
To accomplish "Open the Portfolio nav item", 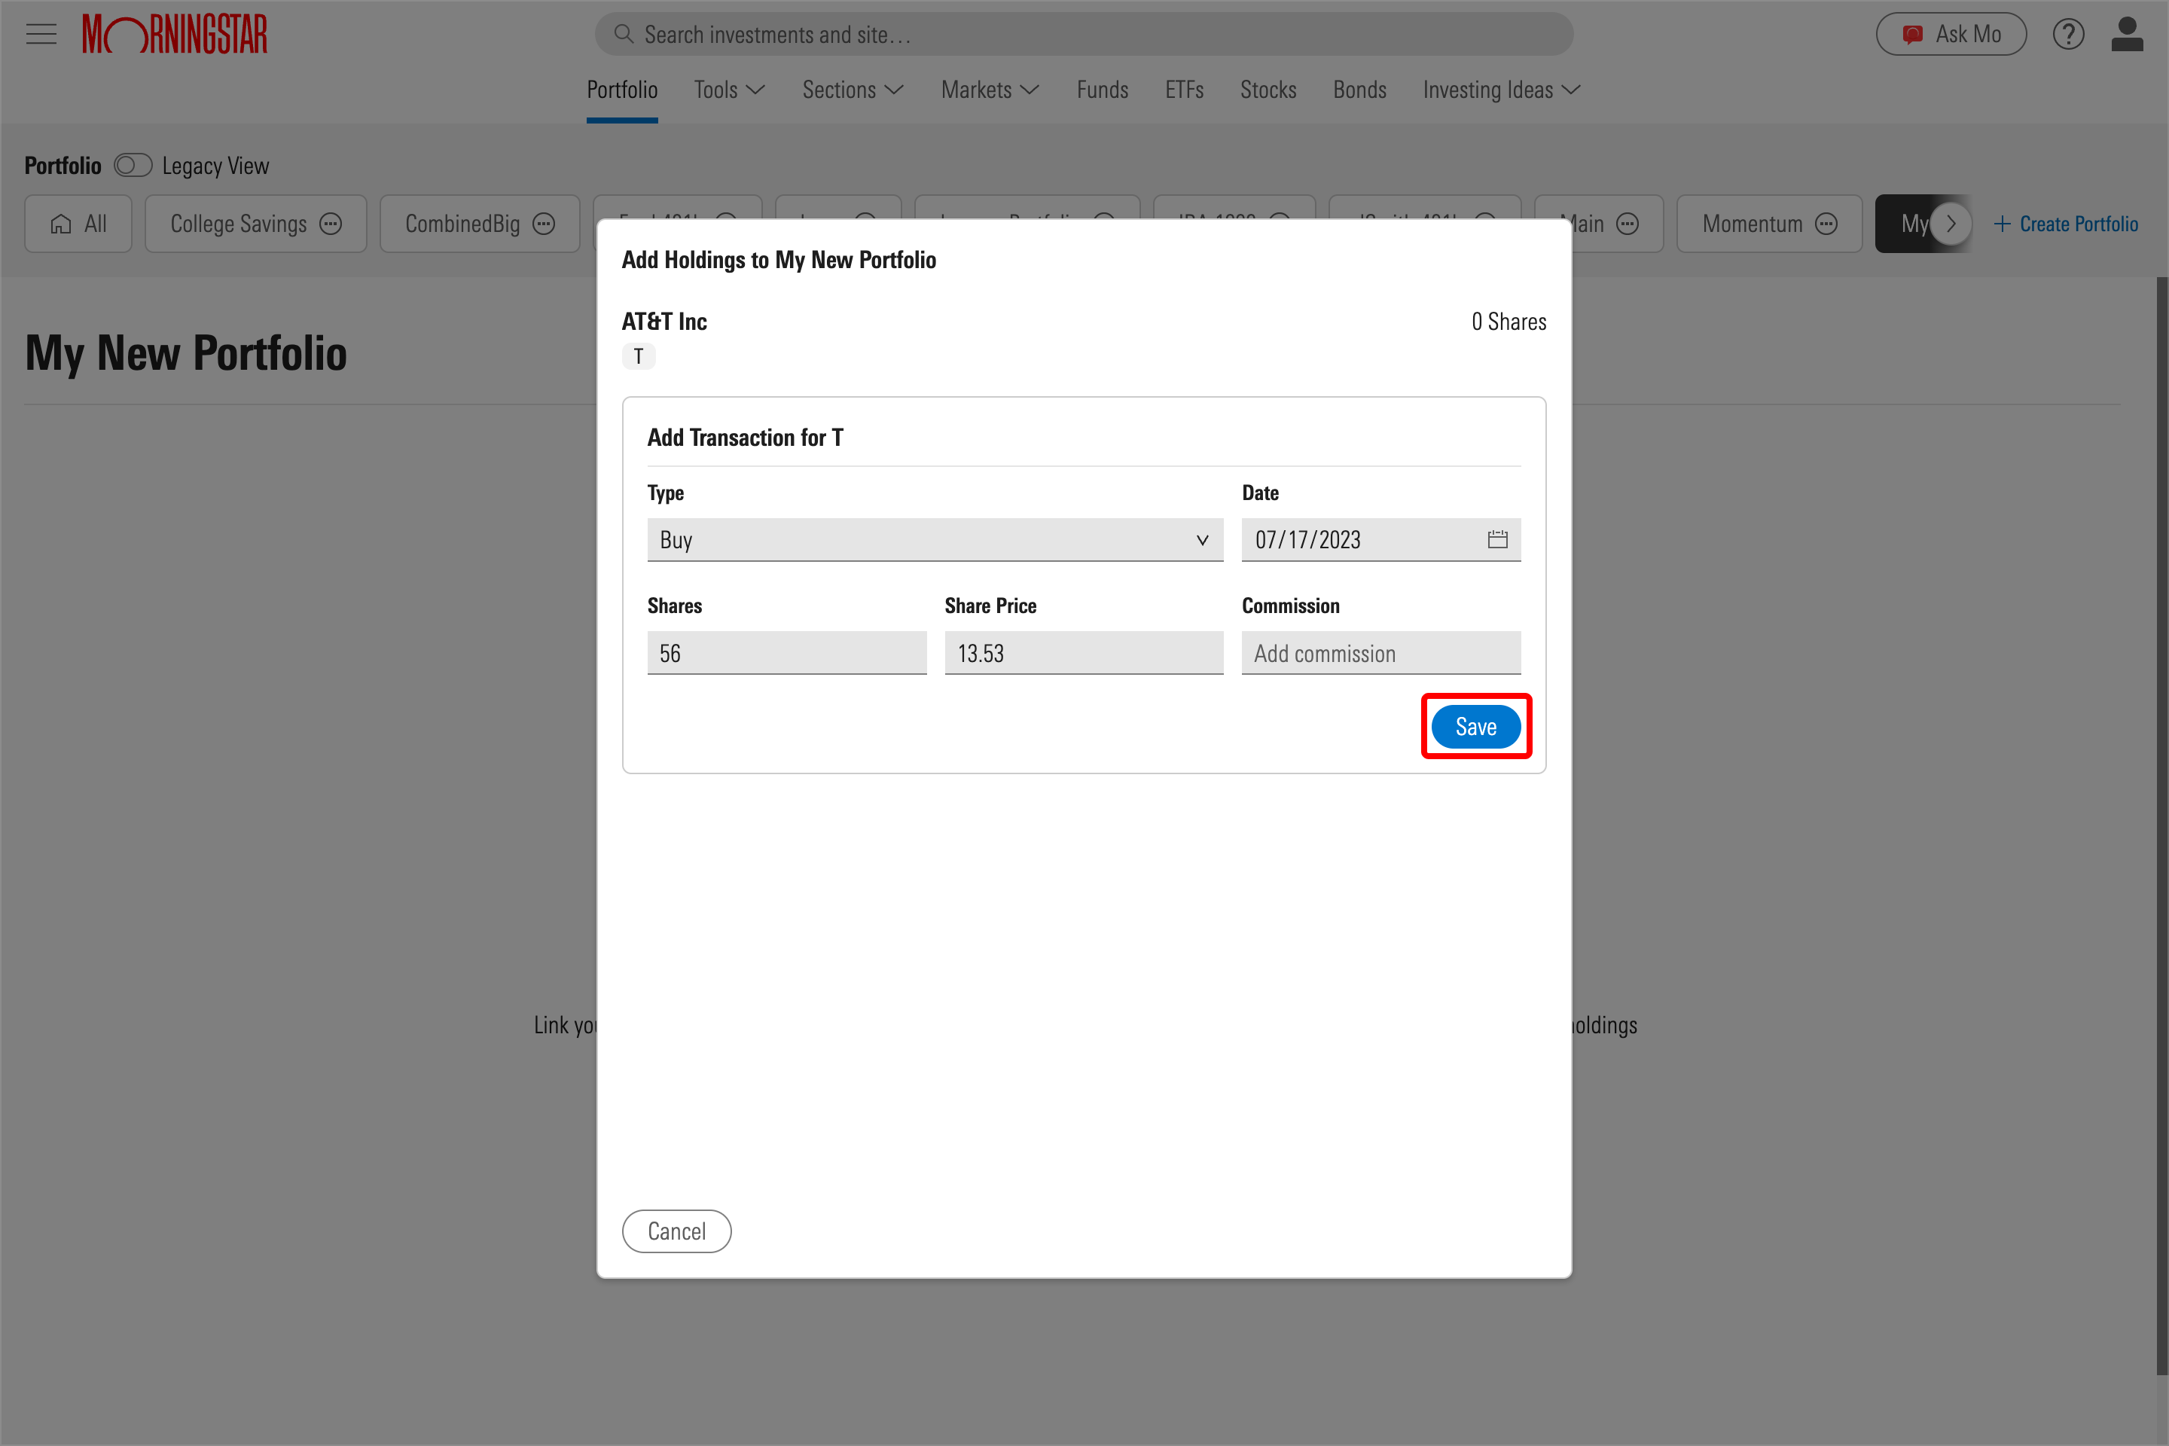I will 623,90.
